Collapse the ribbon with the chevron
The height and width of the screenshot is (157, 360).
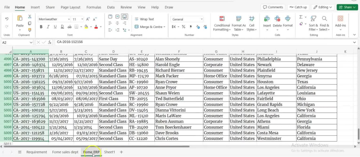[354, 35]
